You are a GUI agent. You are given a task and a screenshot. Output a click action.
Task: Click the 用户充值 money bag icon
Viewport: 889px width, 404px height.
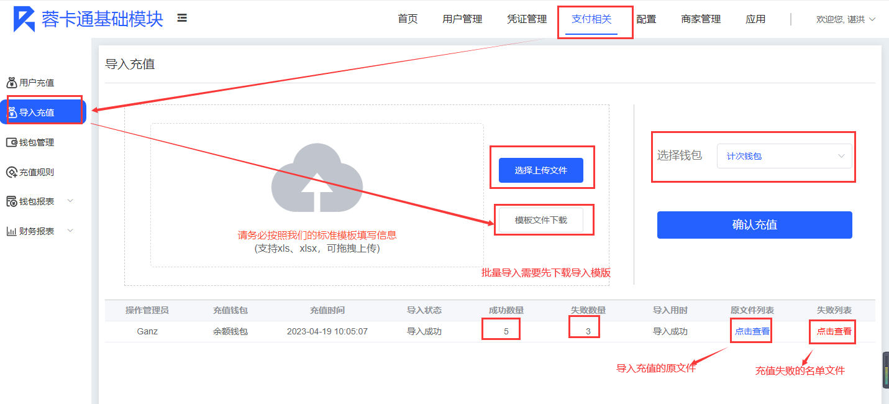point(11,83)
